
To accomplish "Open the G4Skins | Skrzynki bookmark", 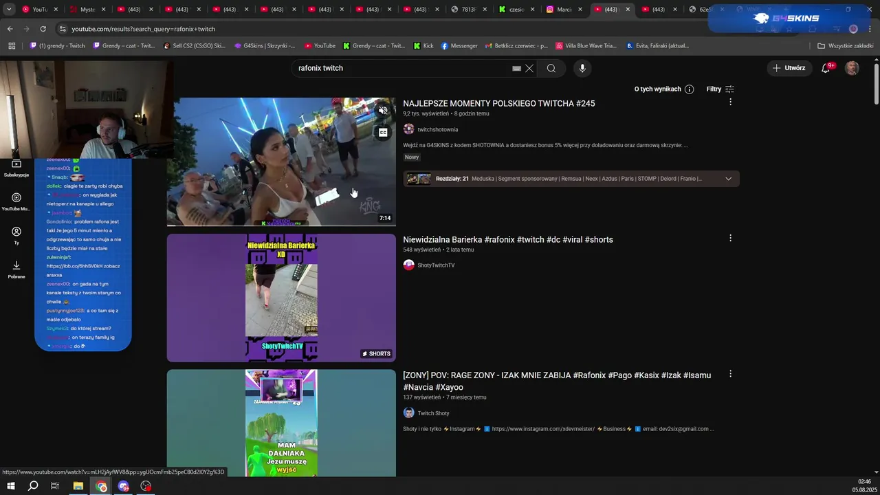I will [265, 45].
